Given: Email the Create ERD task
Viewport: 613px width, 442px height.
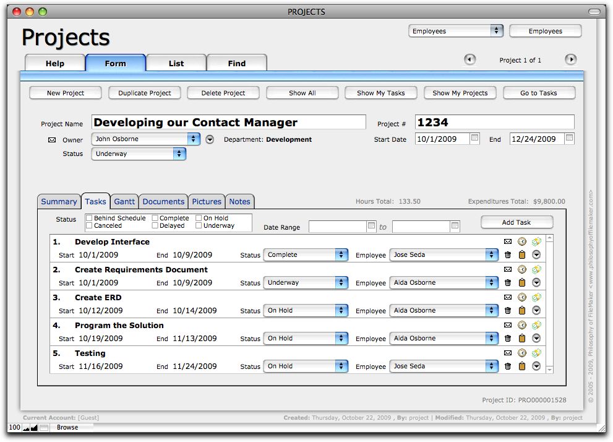Looking at the screenshot, I should 507,297.
